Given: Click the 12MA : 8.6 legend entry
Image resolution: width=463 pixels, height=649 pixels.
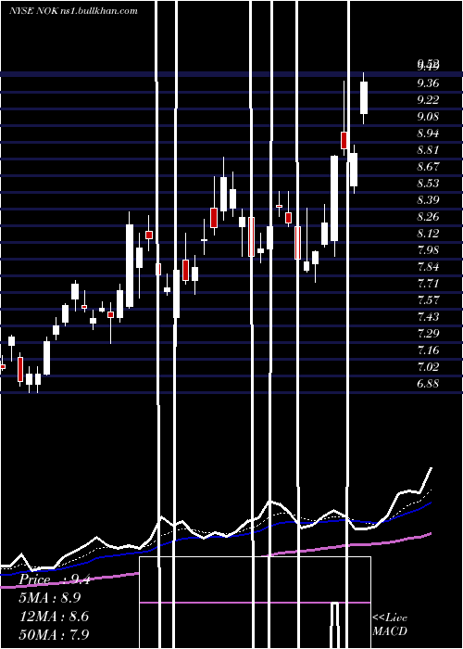Looking at the screenshot, I should pos(54,617).
